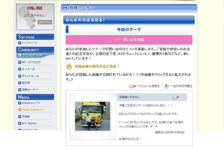Viewport: 224px width, 150px height.
Task: Click the pink ツアー想い出写真館 theme banner
Action: pos(129,40)
